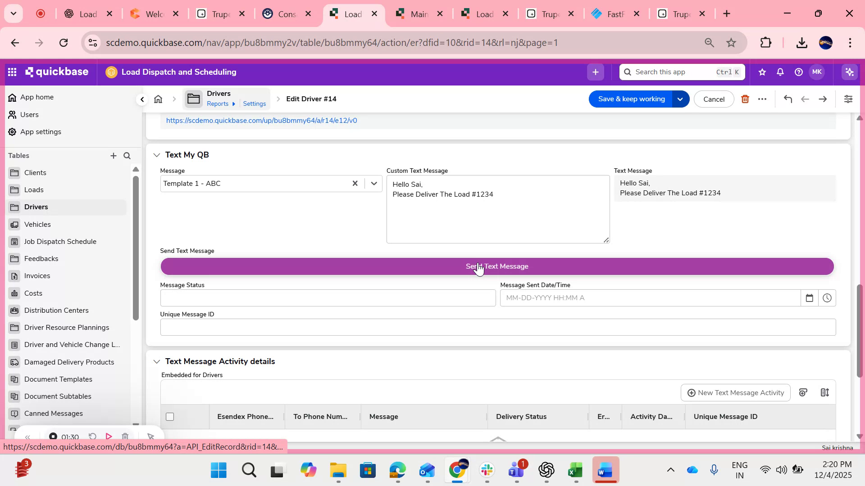Image resolution: width=865 pixels, height=486 pixels.
Task: Expand the Save & keep working dropdown arrow
Action: click(680, 99)
